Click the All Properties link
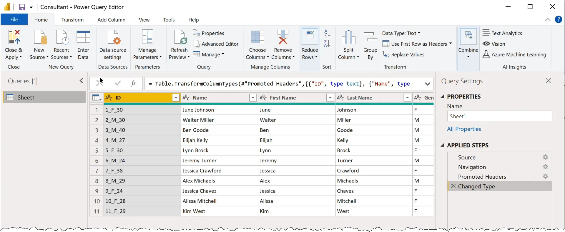 tap(464, 129)
